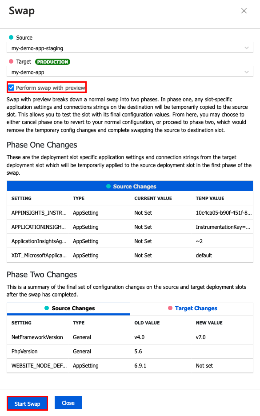Click the InstrumentationKey=... temp value cell
Image resolution: width=260 pixels, height=416 pixels.
223,227
